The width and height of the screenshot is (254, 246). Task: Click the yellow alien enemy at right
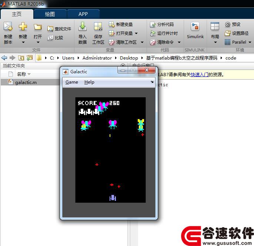(x=141, y=125)
